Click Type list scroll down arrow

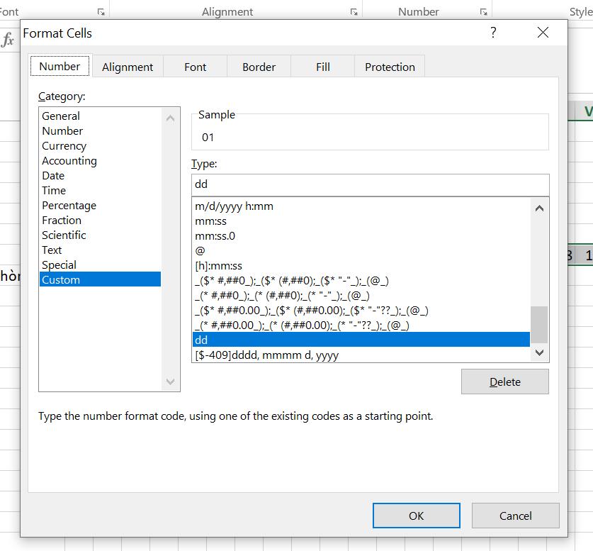coord(539,352)
